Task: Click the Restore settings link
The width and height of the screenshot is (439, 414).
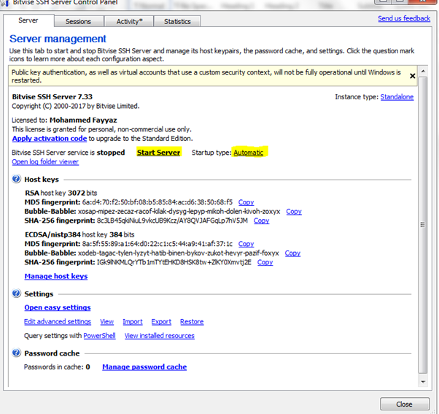Action: pyautogui.click(x=192, y=322)
